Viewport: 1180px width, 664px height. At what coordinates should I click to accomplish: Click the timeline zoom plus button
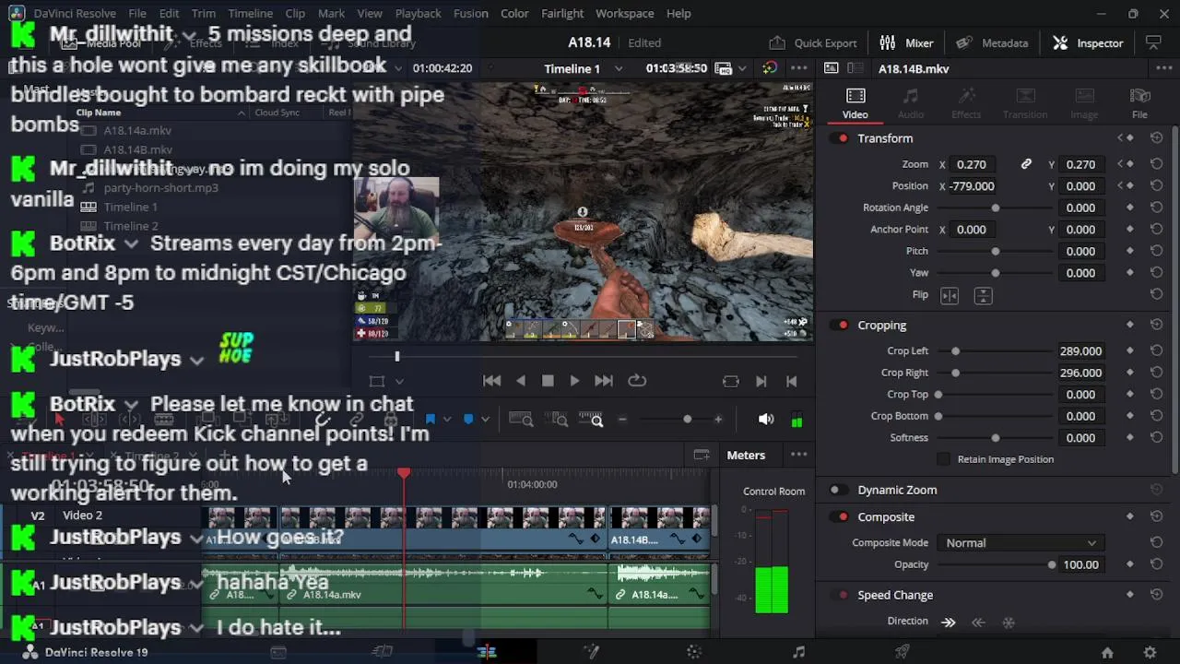[718, 420]
